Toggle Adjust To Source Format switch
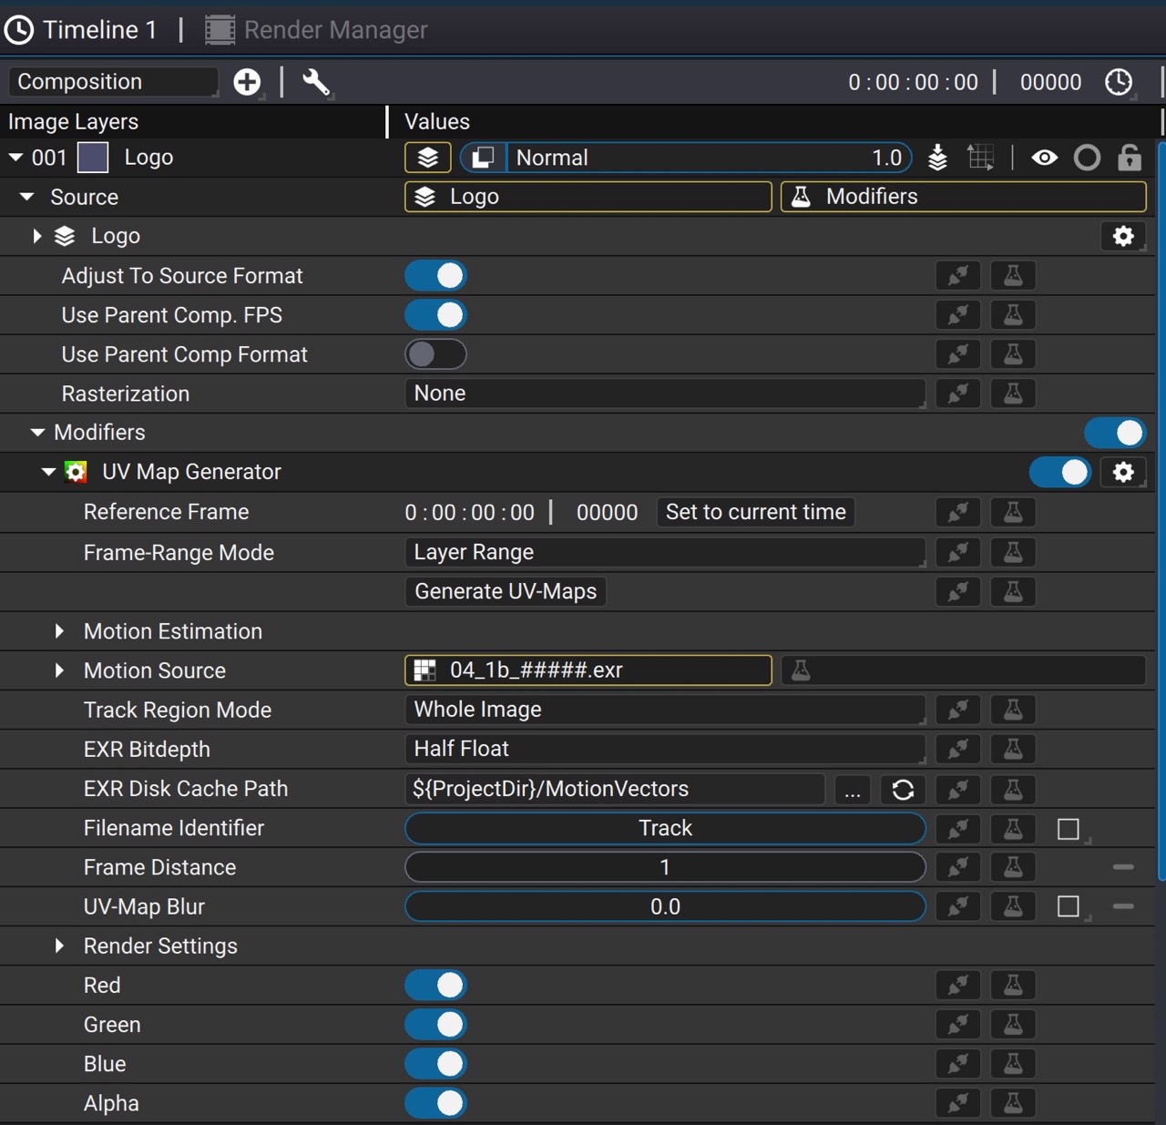The width and height of the screenshot is (1166, 1125). click(435, 275)
